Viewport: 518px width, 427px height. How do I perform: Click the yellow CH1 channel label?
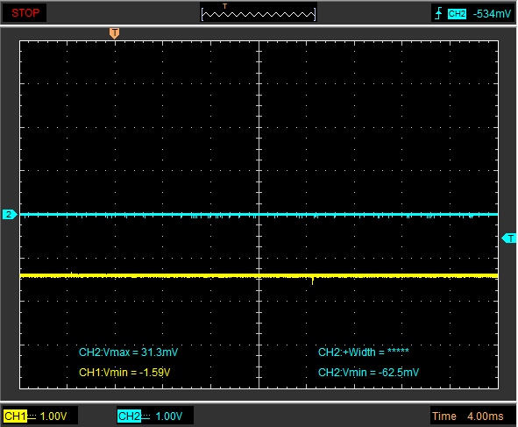[x=15, y=416]
